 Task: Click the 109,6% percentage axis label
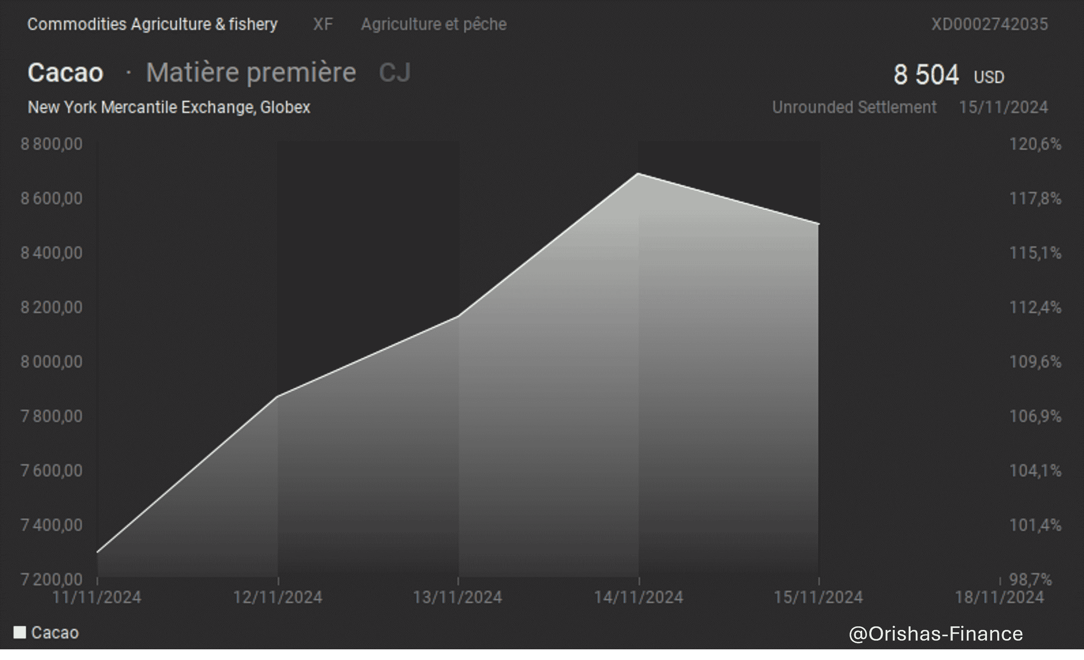coord(1035,362)
